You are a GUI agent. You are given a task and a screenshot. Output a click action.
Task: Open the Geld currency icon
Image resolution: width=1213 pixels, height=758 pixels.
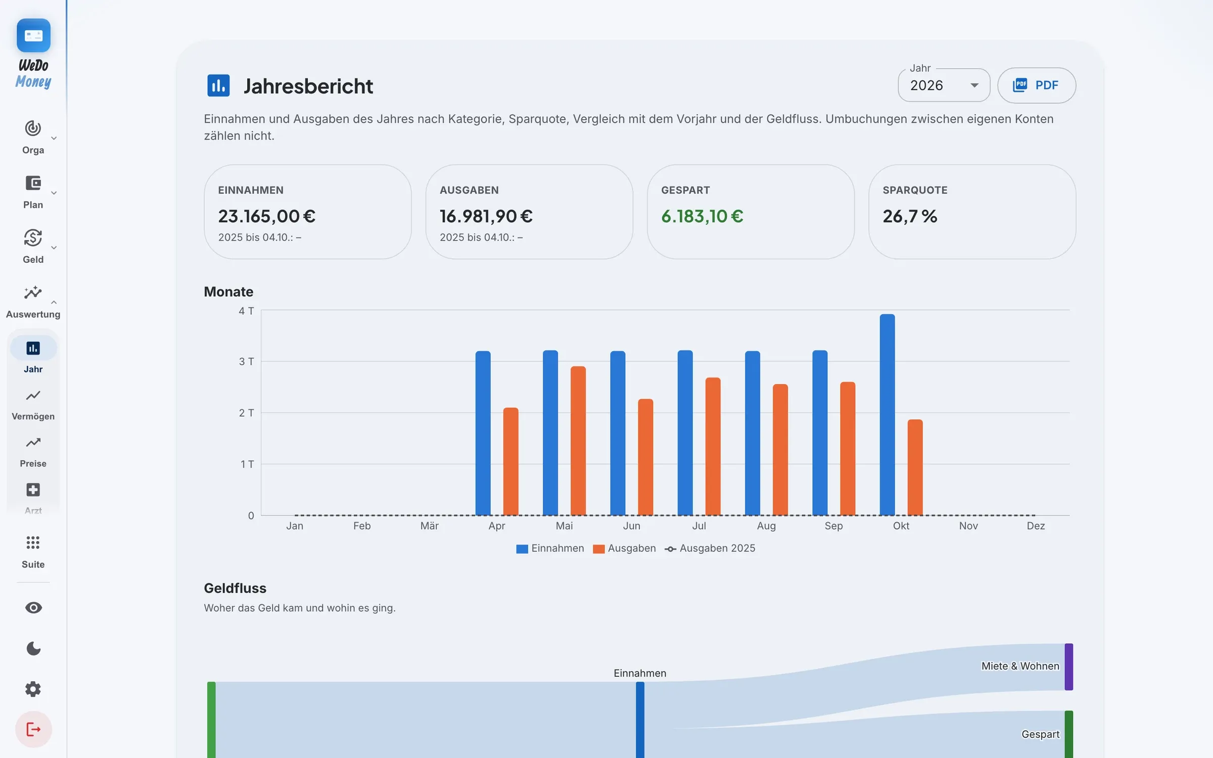33,238
